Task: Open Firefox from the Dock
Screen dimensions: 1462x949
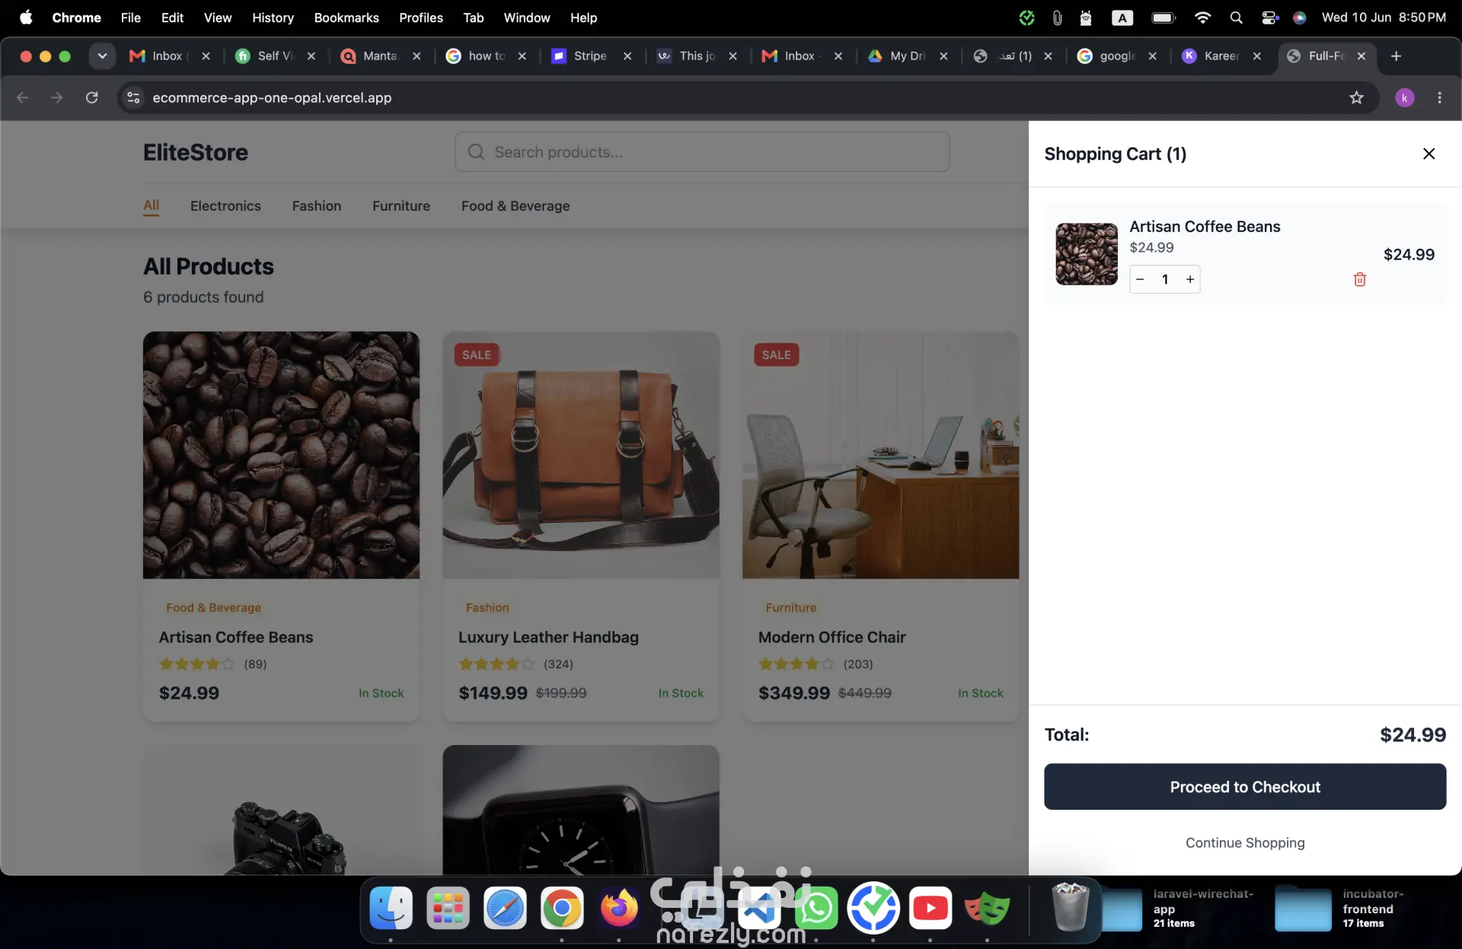Action: pyautogui.click(x=619, y=908)
